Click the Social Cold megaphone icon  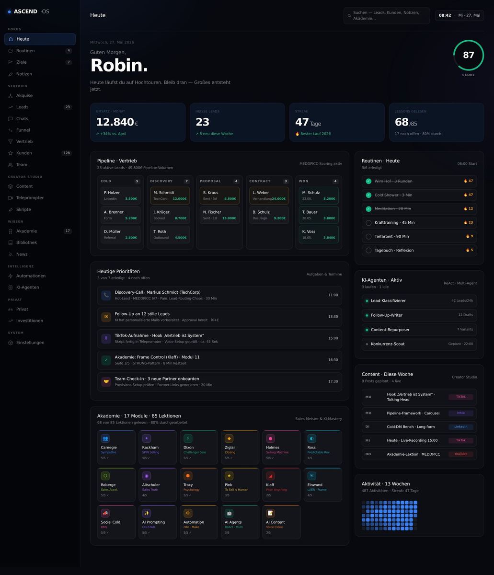pos(105,513)
